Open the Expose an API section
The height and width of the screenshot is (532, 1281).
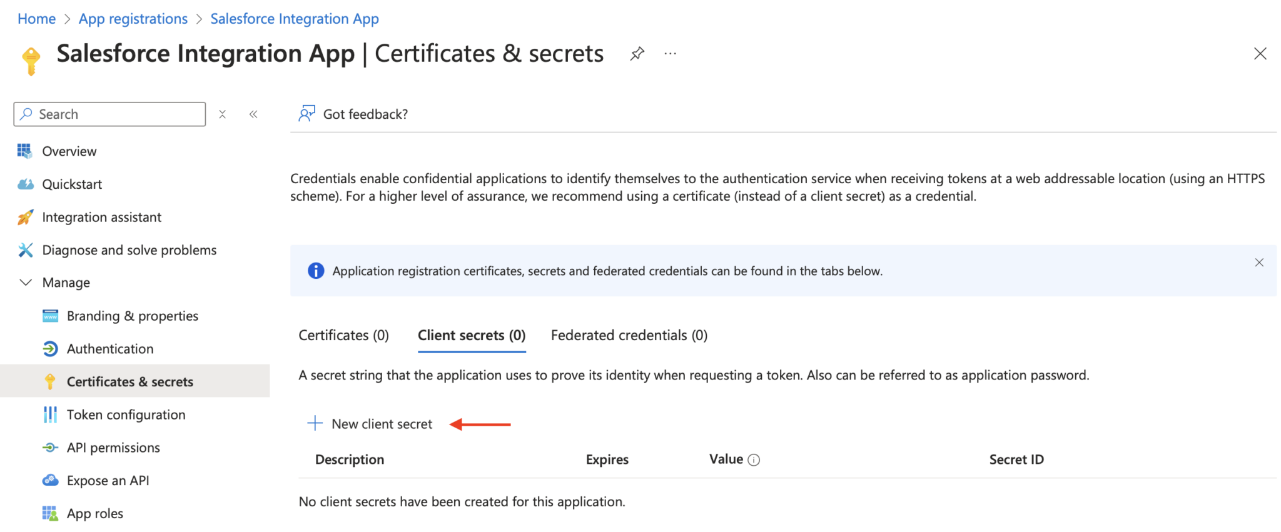coord(108,480)
